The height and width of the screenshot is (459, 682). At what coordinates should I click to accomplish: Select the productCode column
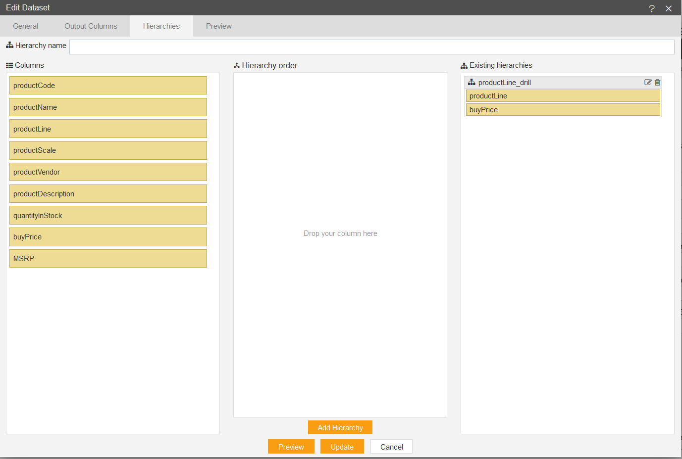(108, 85)
